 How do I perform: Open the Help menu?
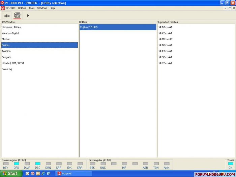pyautogui.click(x=52, y=8)
